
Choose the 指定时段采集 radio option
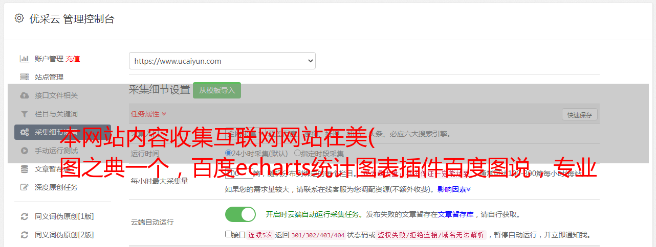pyautogui.click(x=297, y=153)
